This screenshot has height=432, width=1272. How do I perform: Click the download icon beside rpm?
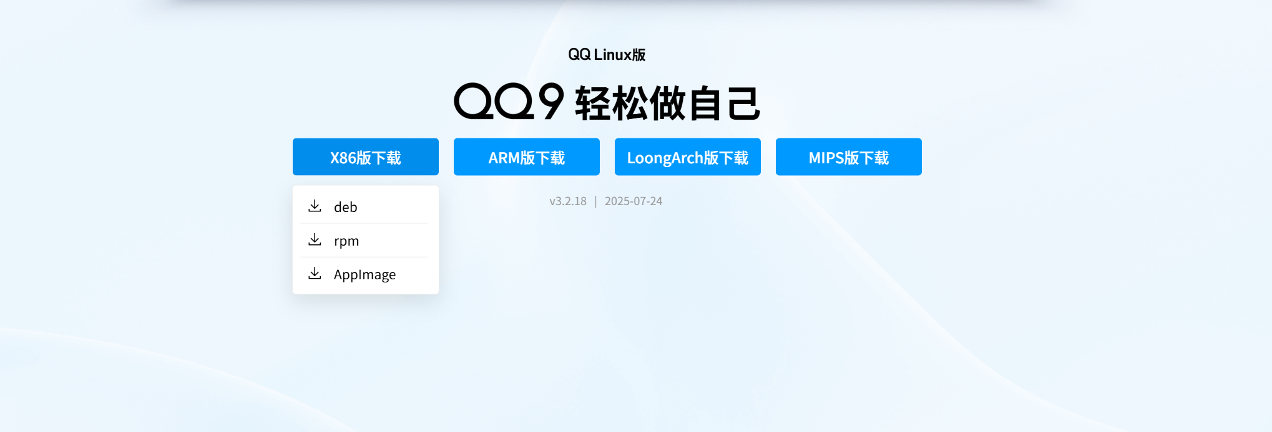point(315,239)
